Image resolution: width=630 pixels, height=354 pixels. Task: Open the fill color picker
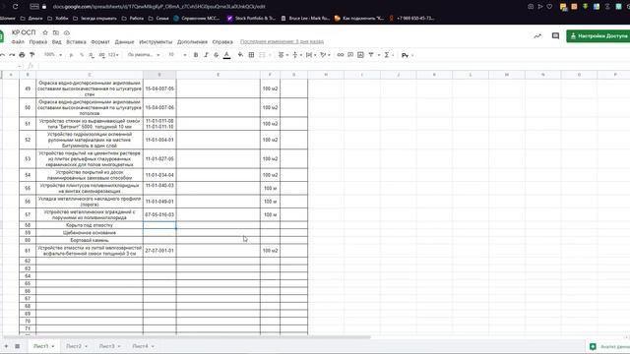pyautogui.click(x=240, y=55)
